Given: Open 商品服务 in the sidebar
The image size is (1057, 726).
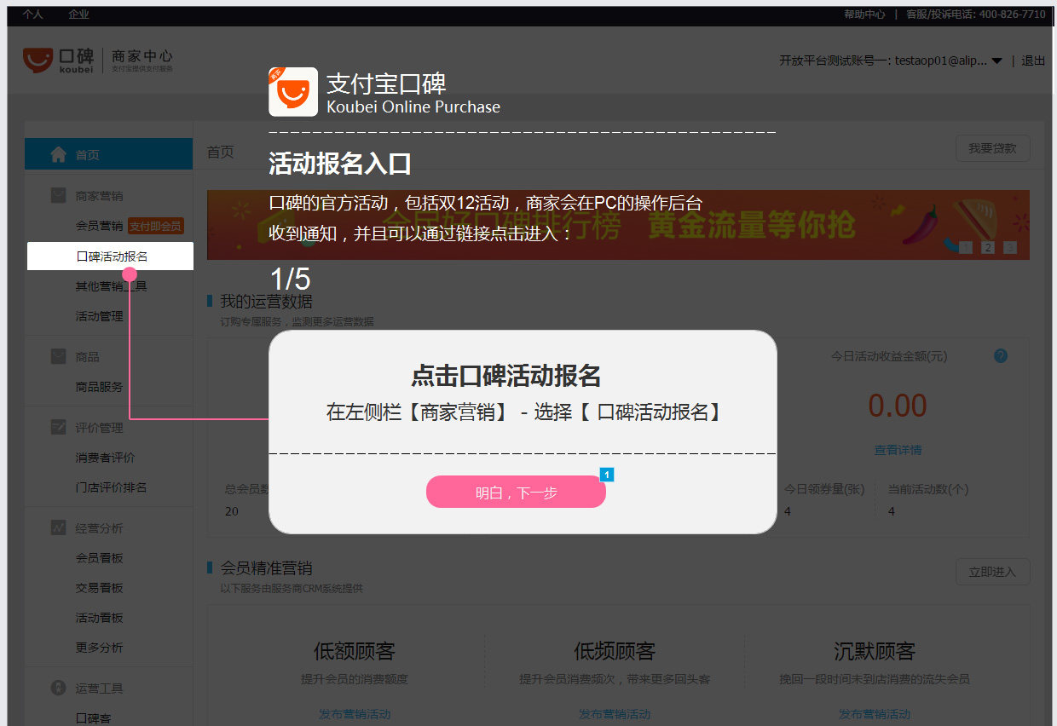Looking at the screenshot, I should 99,387.
